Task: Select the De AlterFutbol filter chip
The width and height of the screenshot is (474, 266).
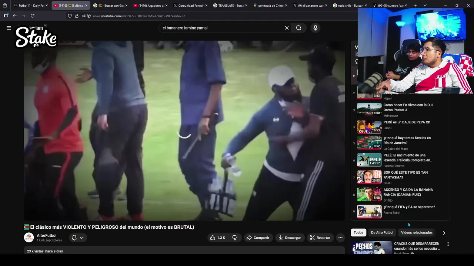Action: [x=382, y=232]
